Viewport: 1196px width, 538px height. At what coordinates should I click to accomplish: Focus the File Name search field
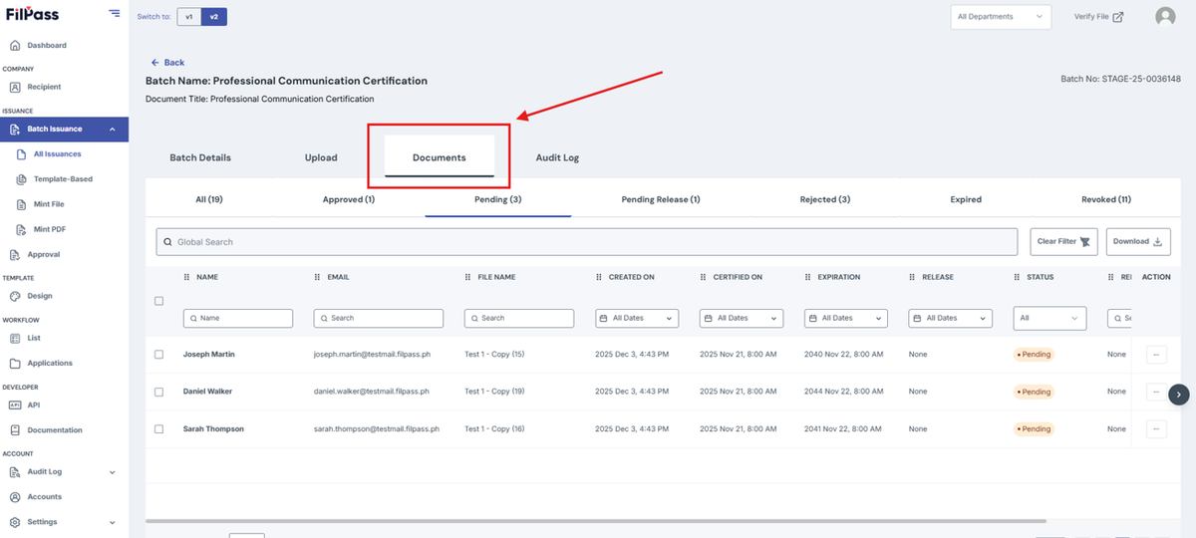[519, 318]
